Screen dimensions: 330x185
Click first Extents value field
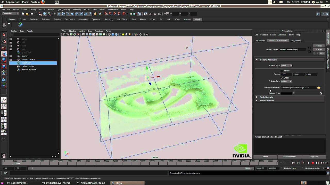[286, 74]
